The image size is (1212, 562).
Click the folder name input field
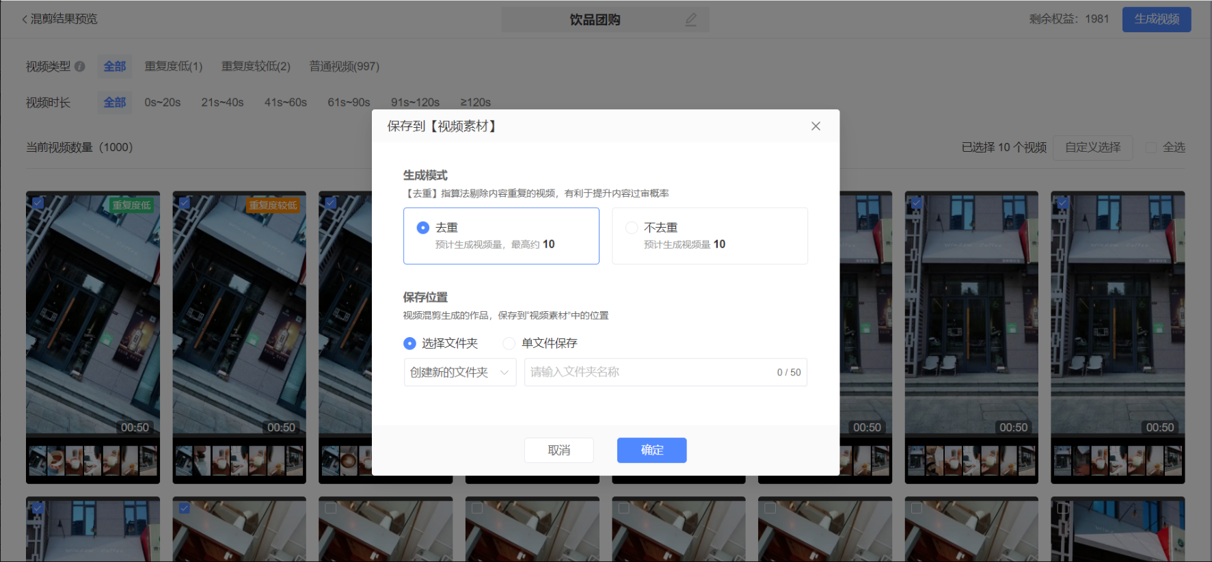pyautogui.click(x=649, y=373)
